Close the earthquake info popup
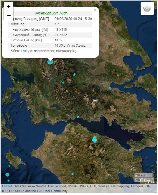Image resolution: width=158 pixels, height=195 pixels. point(95,10)
